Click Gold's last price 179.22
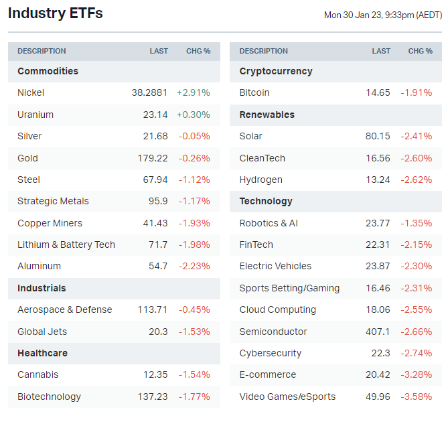Viewport: 448px width, 426px height. click(152, 158)
